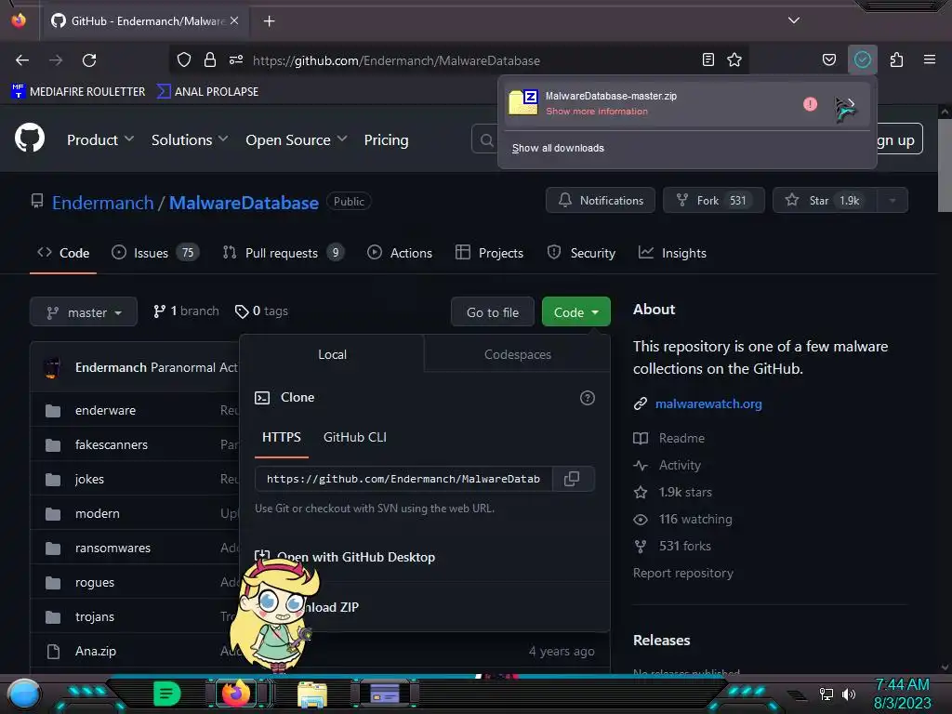
Task: Open the Endermanch owner profile link
Action: pos(102,203)
